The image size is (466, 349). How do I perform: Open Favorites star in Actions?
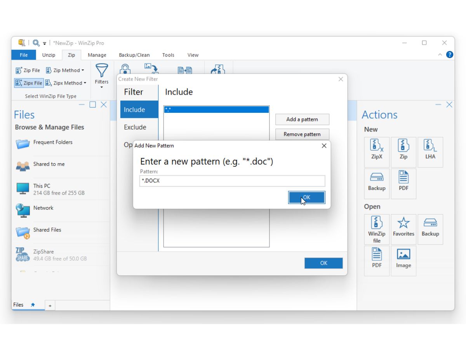coord(403,229)
